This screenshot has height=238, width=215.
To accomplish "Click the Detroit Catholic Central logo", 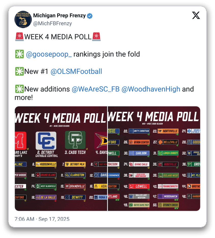I will [x=46, y=141].
